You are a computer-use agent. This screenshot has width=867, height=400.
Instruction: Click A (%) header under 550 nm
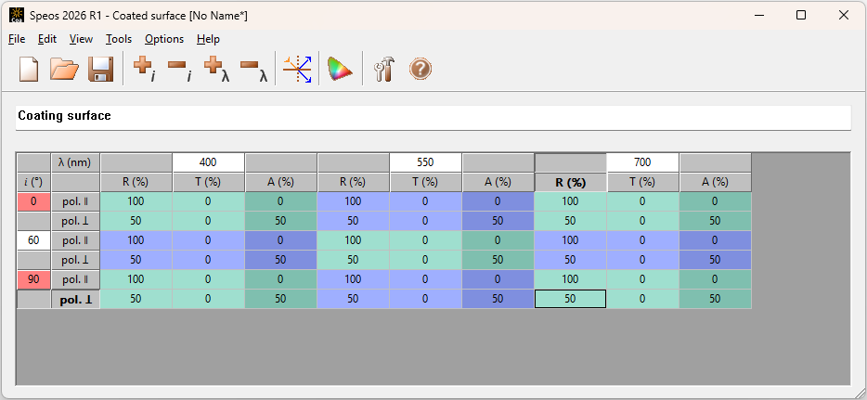(498, 182)
